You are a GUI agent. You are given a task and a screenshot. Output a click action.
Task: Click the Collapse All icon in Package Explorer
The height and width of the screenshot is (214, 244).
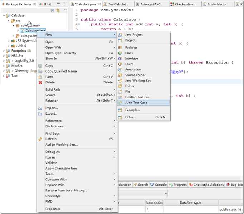(53, 10)
